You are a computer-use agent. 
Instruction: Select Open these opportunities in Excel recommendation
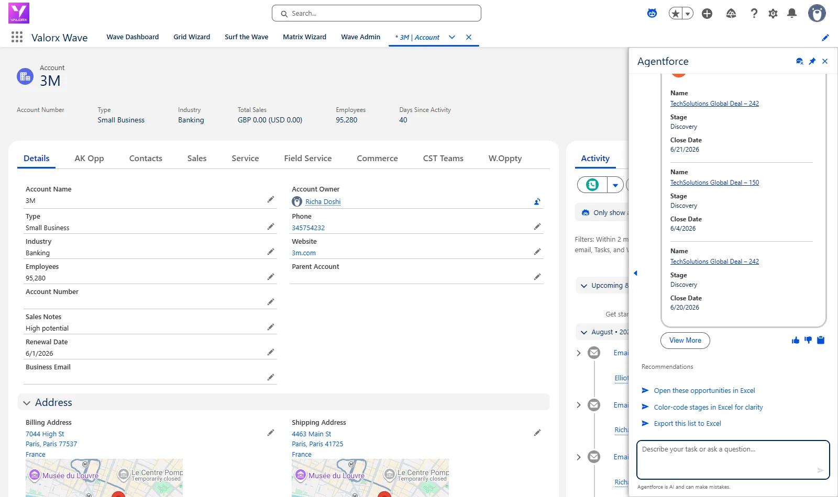(704, 391)
